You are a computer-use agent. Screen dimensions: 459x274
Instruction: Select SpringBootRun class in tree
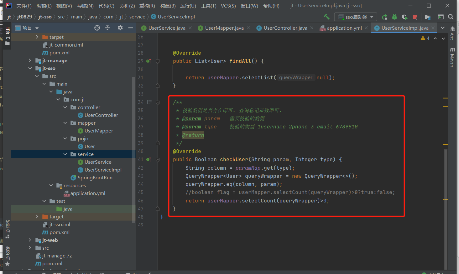(x=95, y=177)
